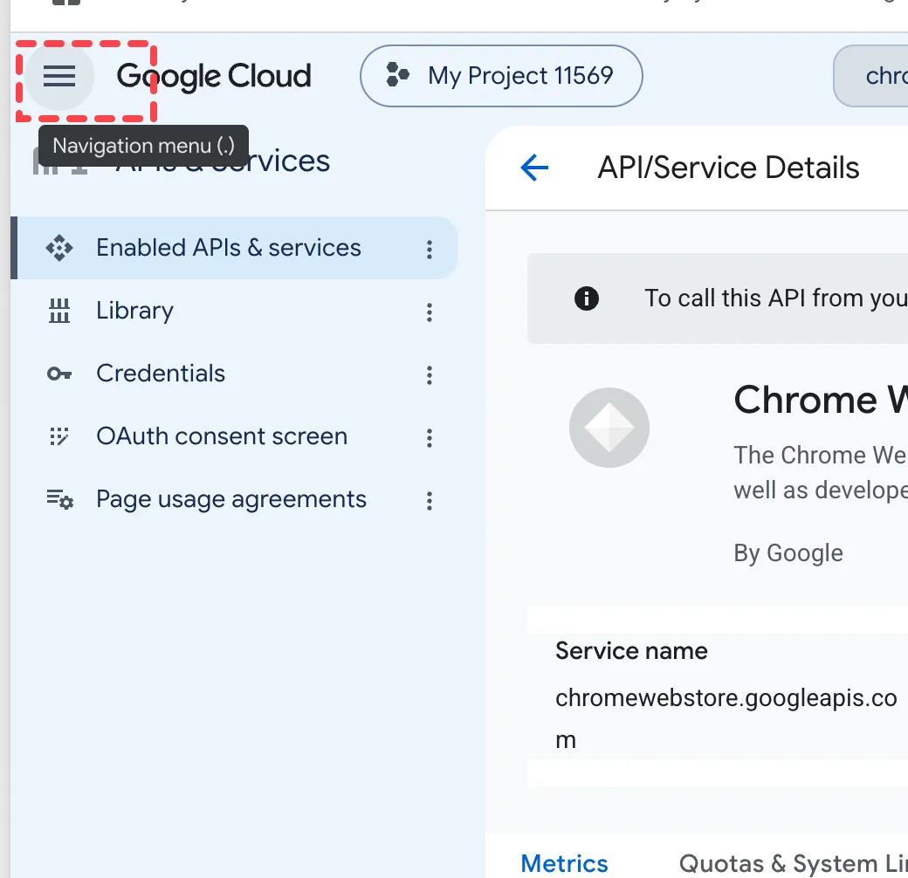Click the Credentials key icon
Screen dimensions: 908x878
pos(59,374)
